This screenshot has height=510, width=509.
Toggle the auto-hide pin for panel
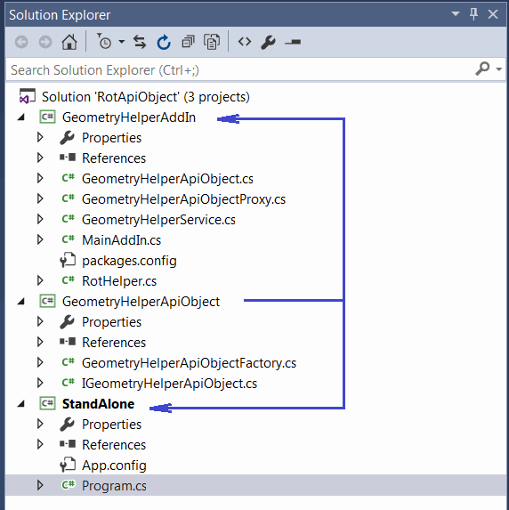pos(474,14)
